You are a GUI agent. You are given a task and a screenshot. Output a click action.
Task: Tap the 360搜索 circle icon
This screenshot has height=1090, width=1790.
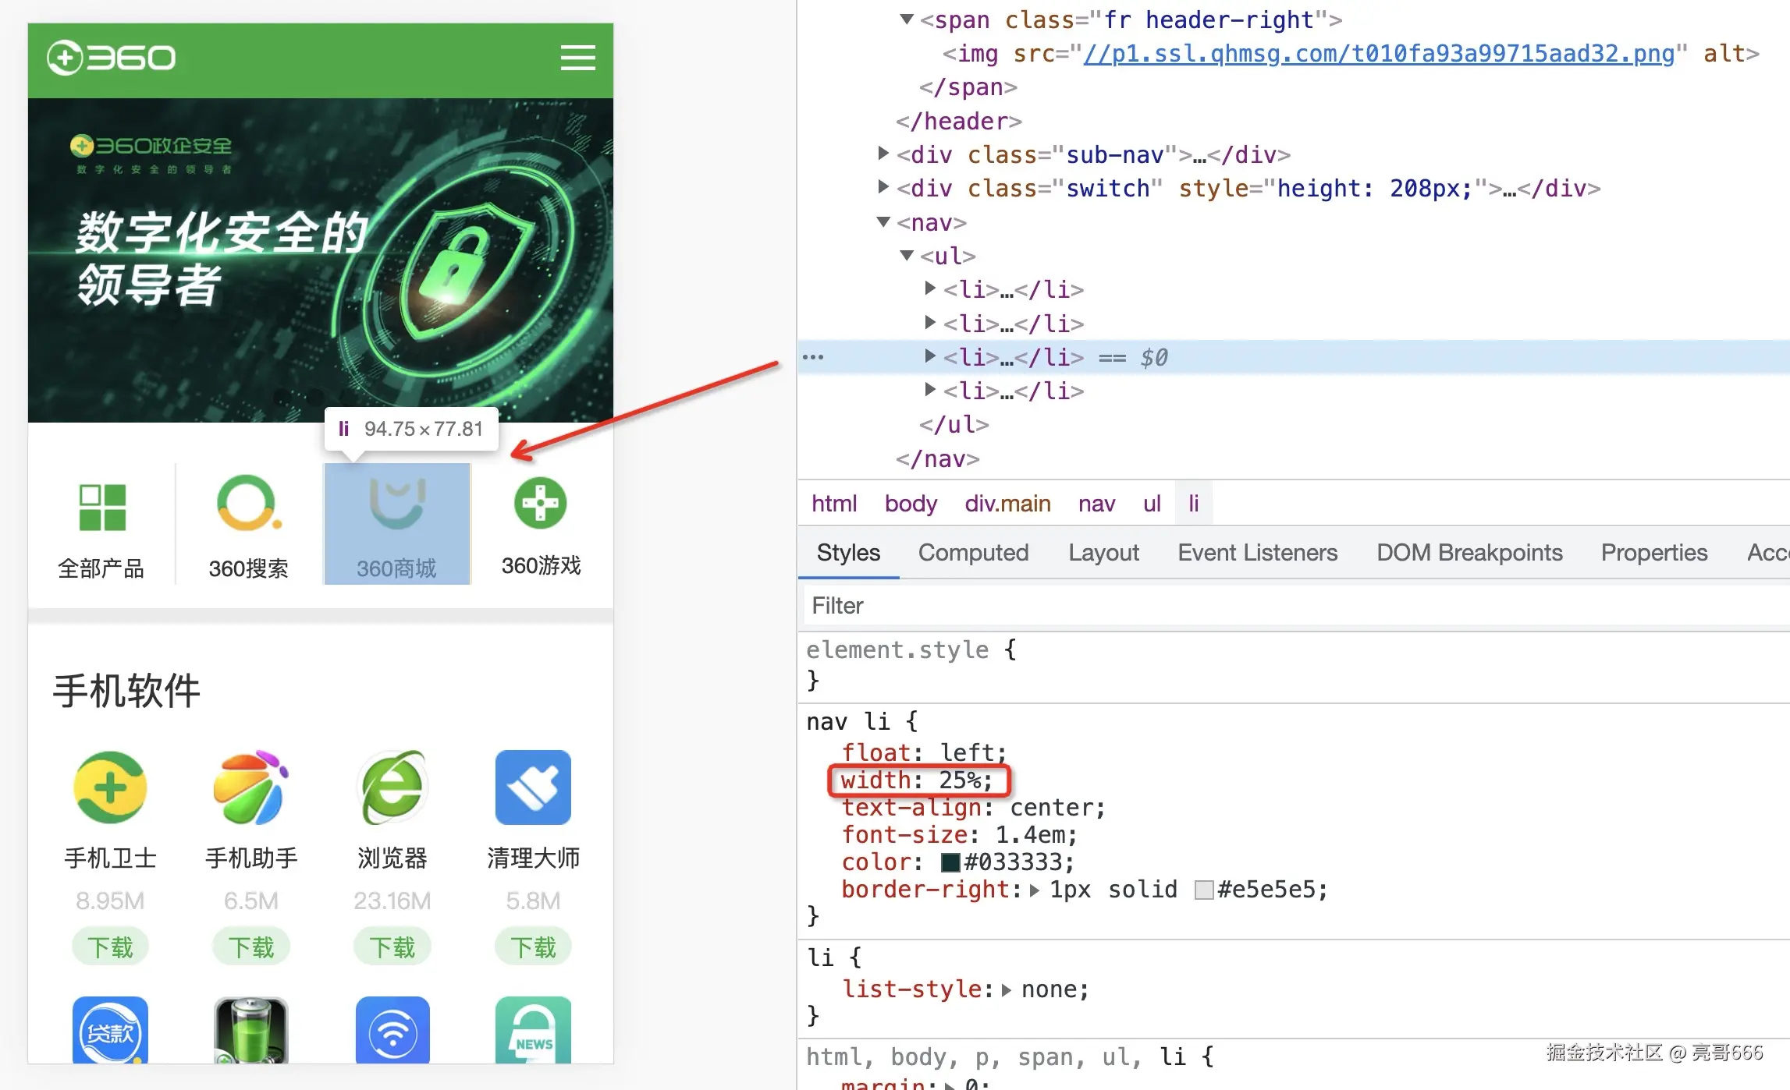[248, 503]
